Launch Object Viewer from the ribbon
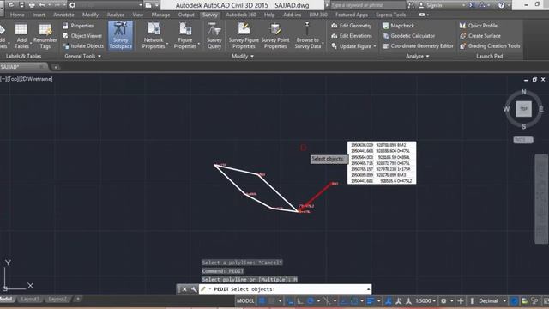 tap(82, 36)
